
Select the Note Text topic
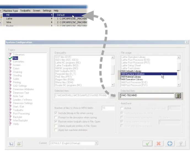coord(18,96)
